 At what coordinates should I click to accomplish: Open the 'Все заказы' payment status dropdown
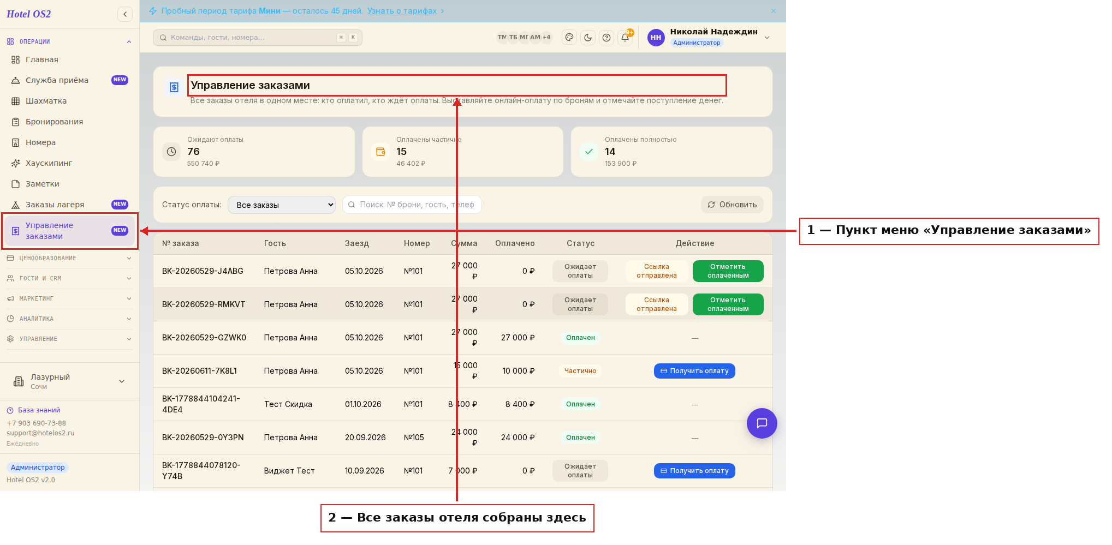tap(282, 205)
